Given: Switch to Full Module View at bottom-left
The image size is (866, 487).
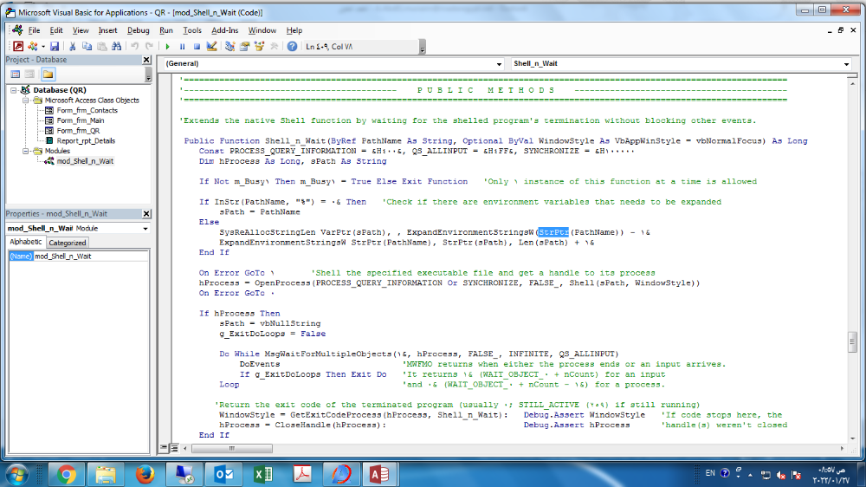Looking at the screenshot, I should pos(174,448).
